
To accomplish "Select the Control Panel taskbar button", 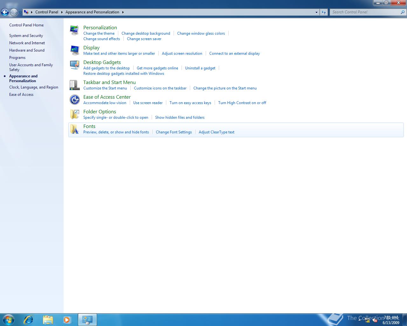I will 87,319.
